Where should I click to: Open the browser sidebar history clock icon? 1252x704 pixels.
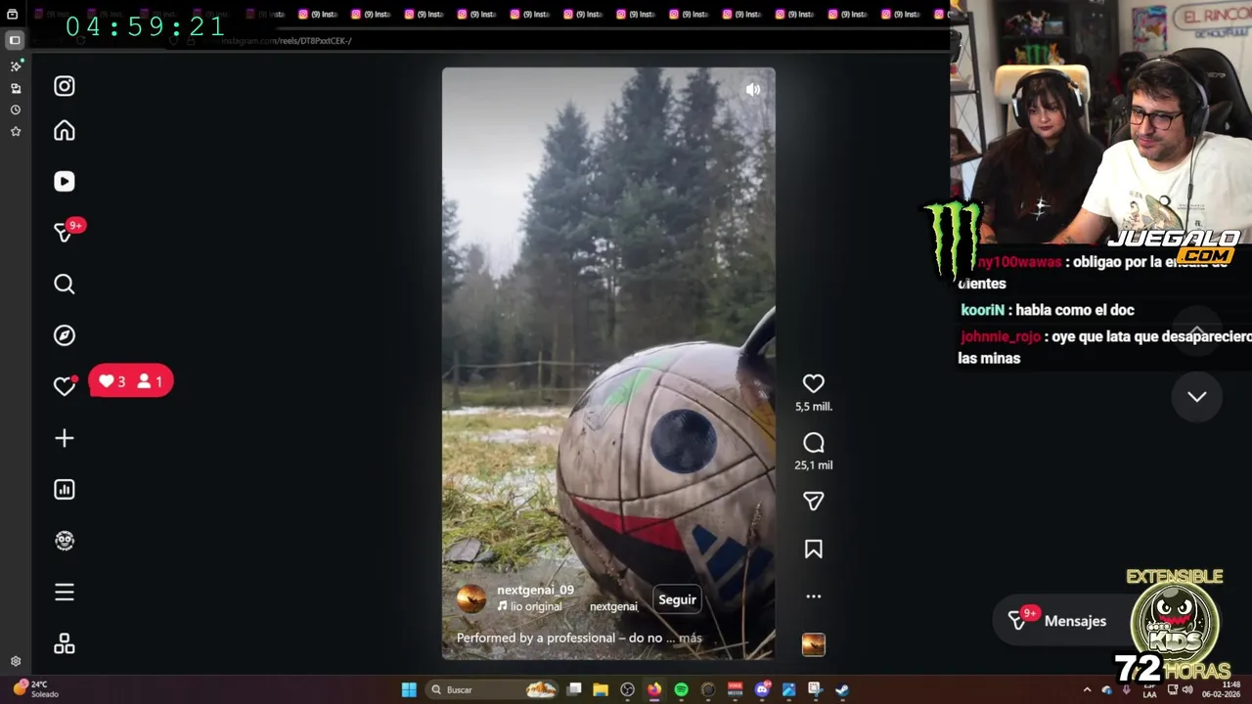point(16,110)
